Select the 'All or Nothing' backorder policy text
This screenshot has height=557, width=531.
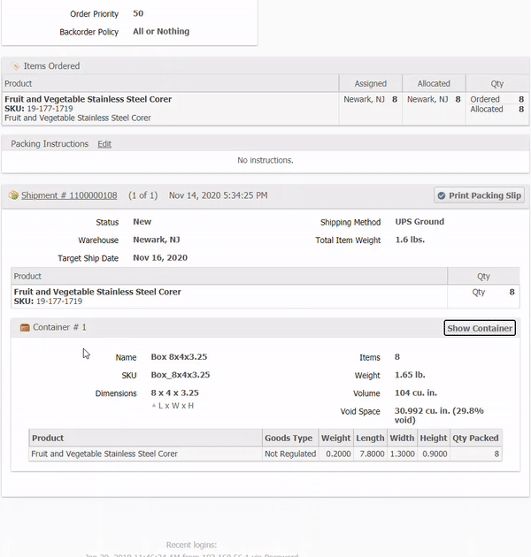tap(161, 31)
